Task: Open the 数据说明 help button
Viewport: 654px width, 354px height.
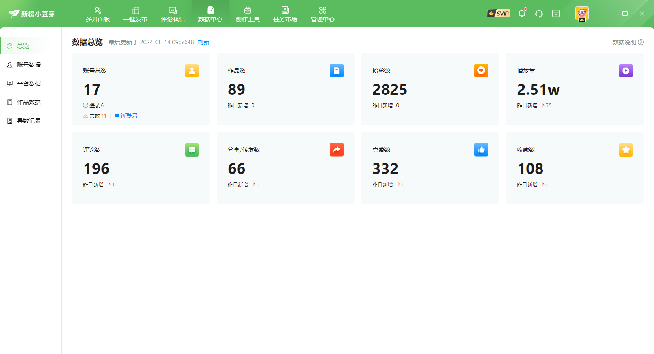Action: (628, 42)
